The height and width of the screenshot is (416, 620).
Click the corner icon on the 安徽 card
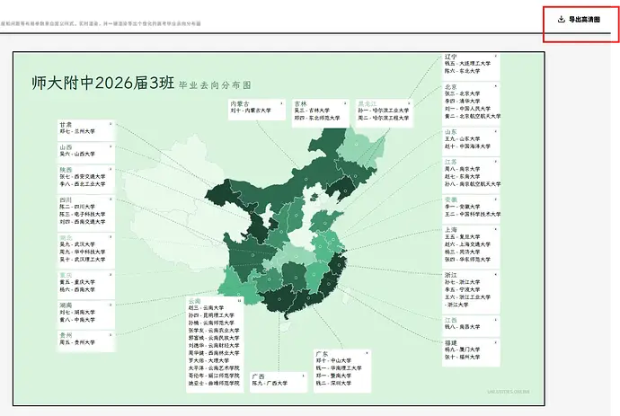click(495, 199)
